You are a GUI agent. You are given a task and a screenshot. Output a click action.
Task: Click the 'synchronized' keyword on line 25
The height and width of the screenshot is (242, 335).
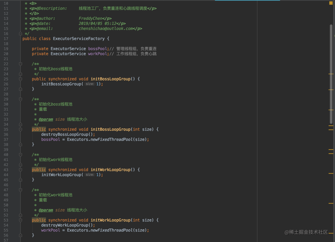click(x=62, y=79)
